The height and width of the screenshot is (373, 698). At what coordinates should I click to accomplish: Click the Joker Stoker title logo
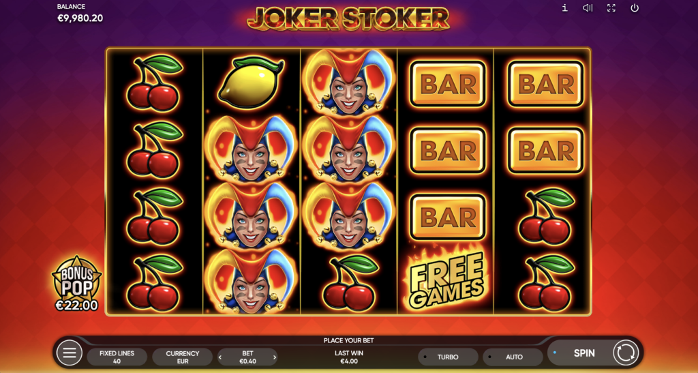coord(348,18)
